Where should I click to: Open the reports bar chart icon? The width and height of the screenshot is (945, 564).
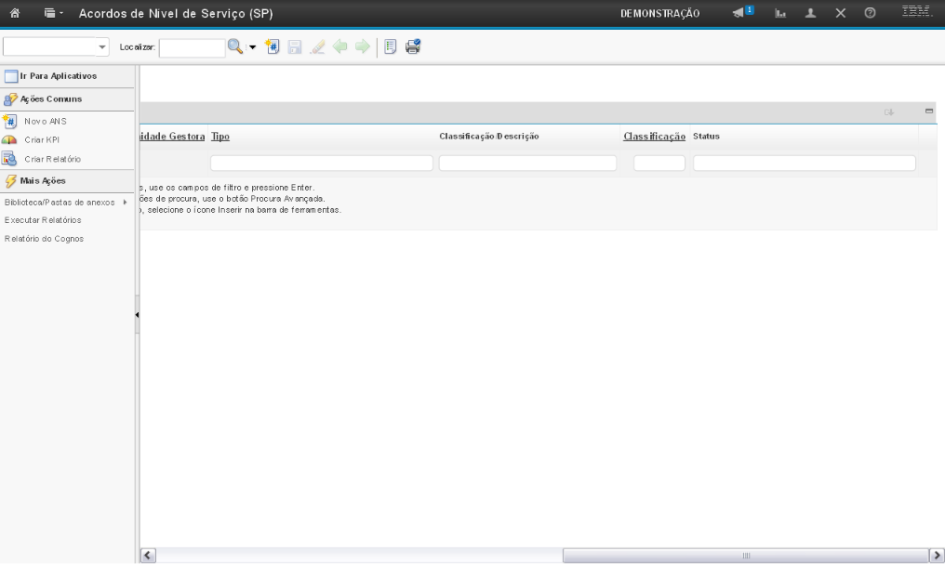pos(781,14)
